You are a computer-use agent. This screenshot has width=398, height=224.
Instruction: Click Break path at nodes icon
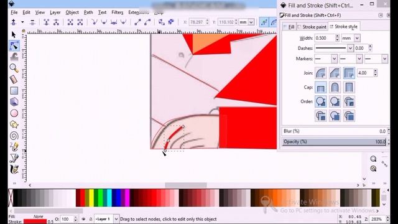click(x=56, y=22)
